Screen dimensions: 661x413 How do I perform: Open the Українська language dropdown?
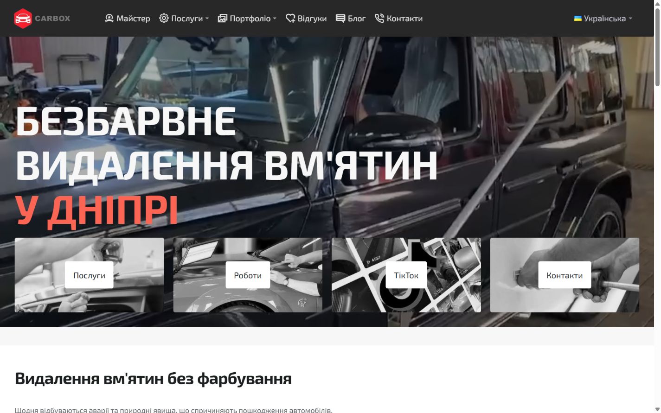603,19
